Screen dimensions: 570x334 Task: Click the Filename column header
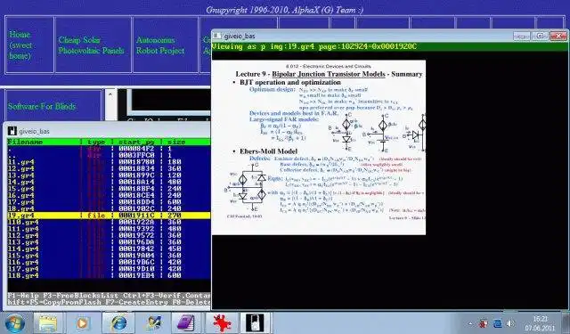pyautogui.click(x=25, y=142)
